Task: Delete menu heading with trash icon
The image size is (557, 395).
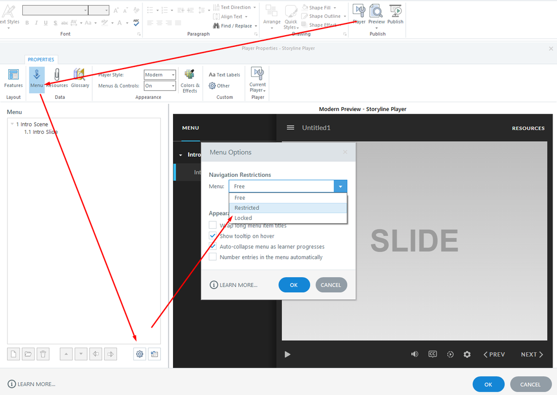Action: pos(43,354)
